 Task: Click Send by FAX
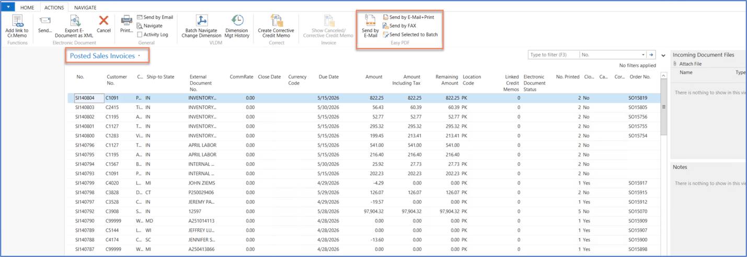[x=399, y=26]
